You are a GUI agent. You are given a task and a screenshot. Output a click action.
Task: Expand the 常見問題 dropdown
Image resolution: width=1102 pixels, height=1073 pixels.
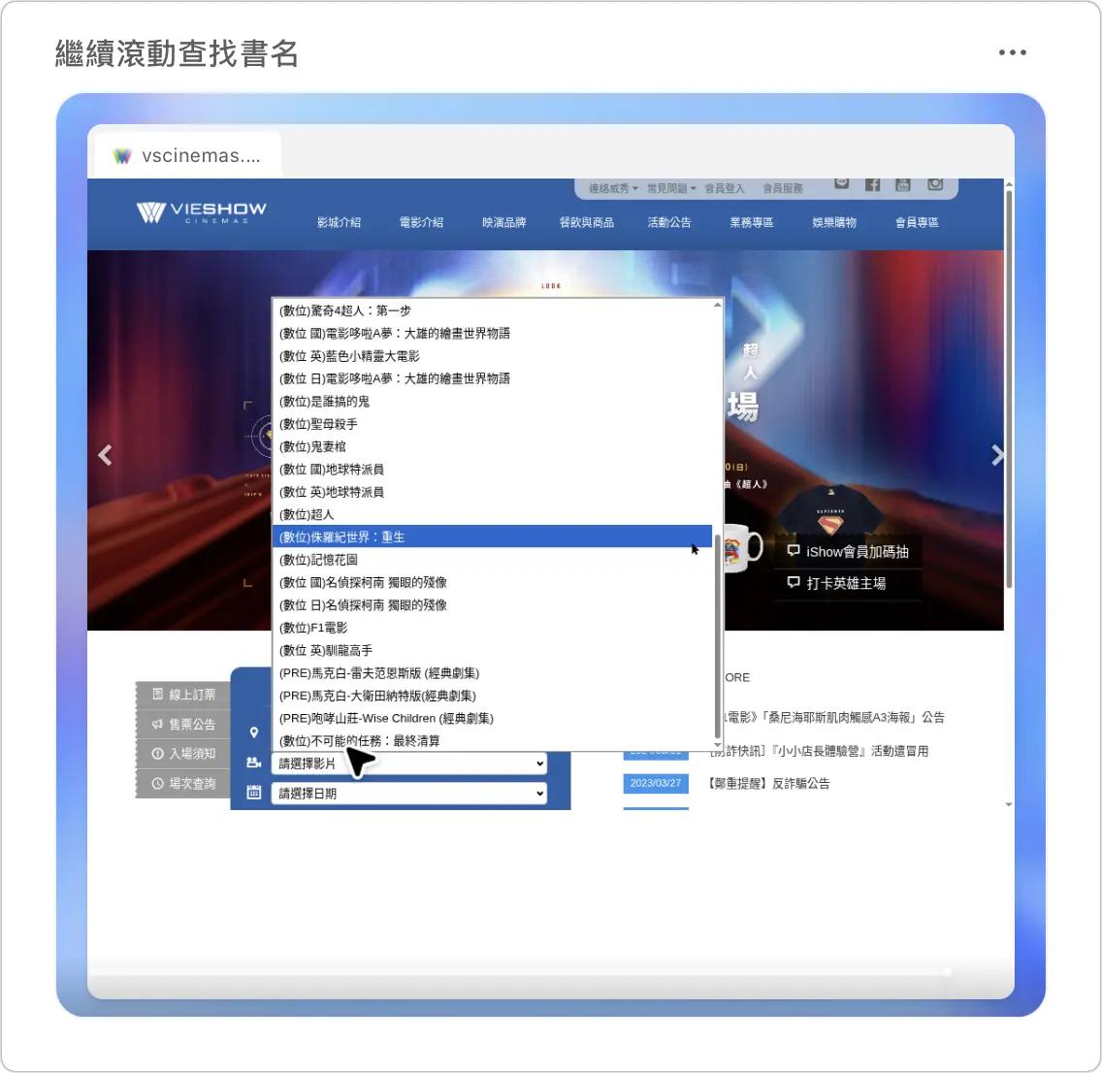(671, 188)
